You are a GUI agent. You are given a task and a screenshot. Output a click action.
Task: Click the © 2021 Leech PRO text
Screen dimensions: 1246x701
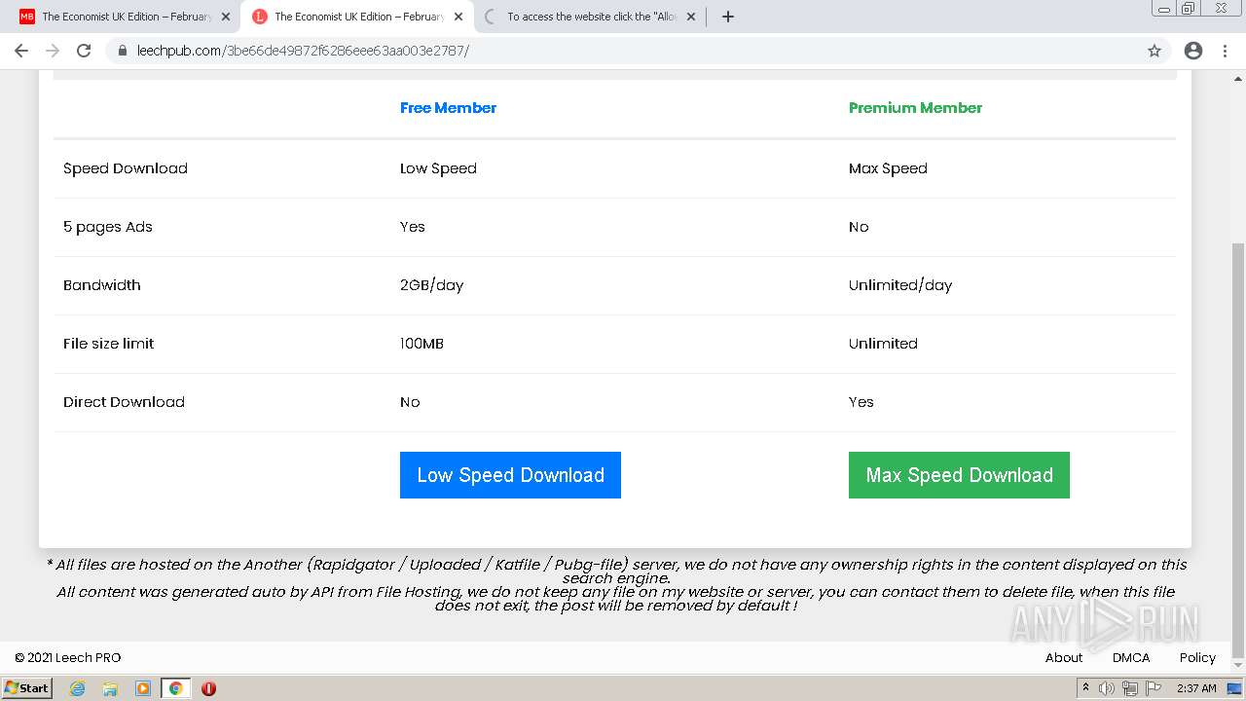click(68, 657)
